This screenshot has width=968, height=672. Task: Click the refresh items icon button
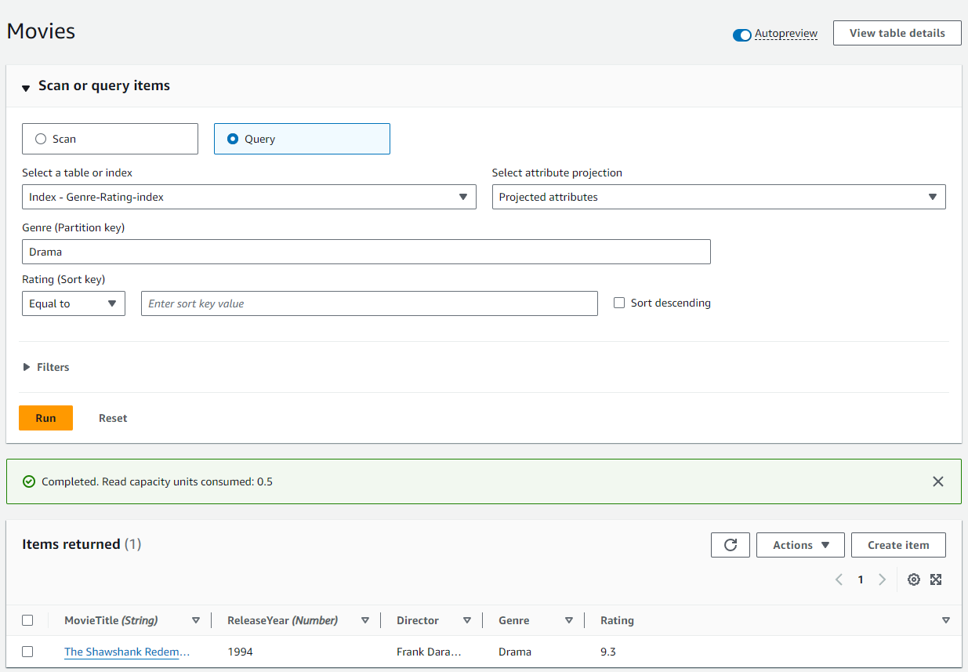(x=731, y=545)
